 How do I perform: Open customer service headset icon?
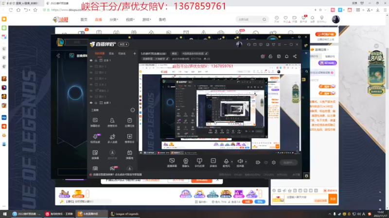click(x=248, y=45)
